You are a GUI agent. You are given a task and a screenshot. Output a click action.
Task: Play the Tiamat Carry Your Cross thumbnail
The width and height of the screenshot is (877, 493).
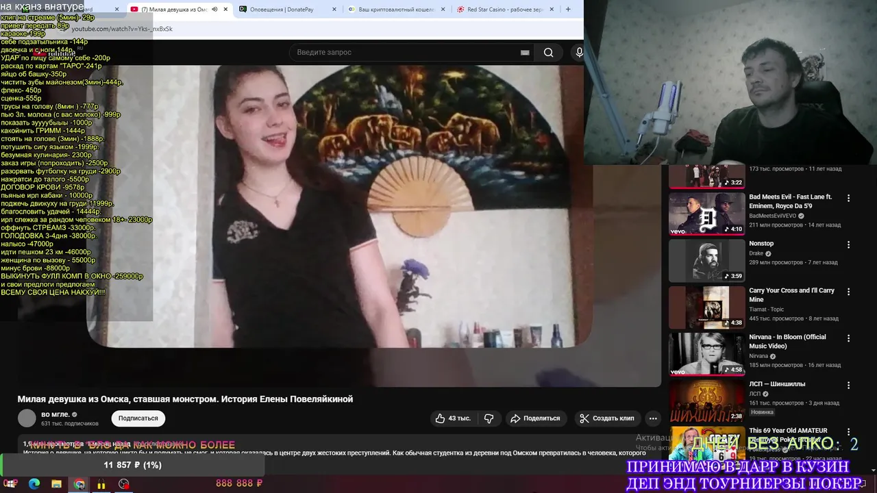point(706,307)
